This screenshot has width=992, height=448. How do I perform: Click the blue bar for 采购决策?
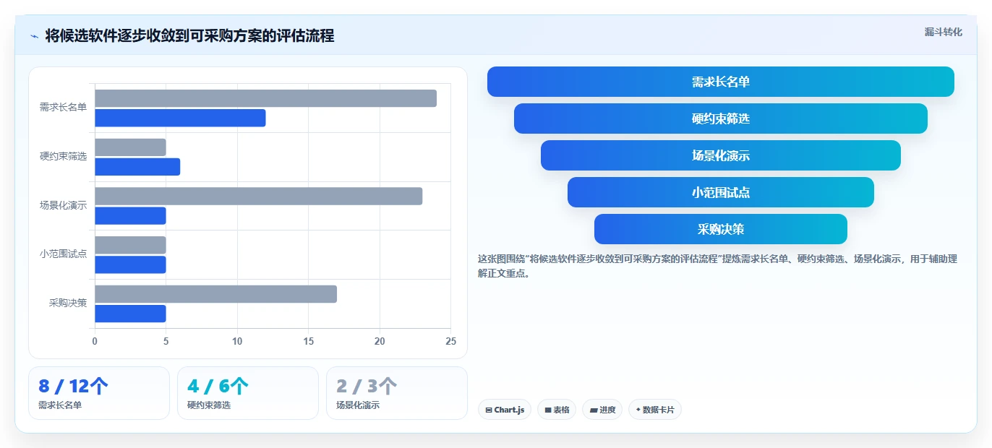click(130, 314)
